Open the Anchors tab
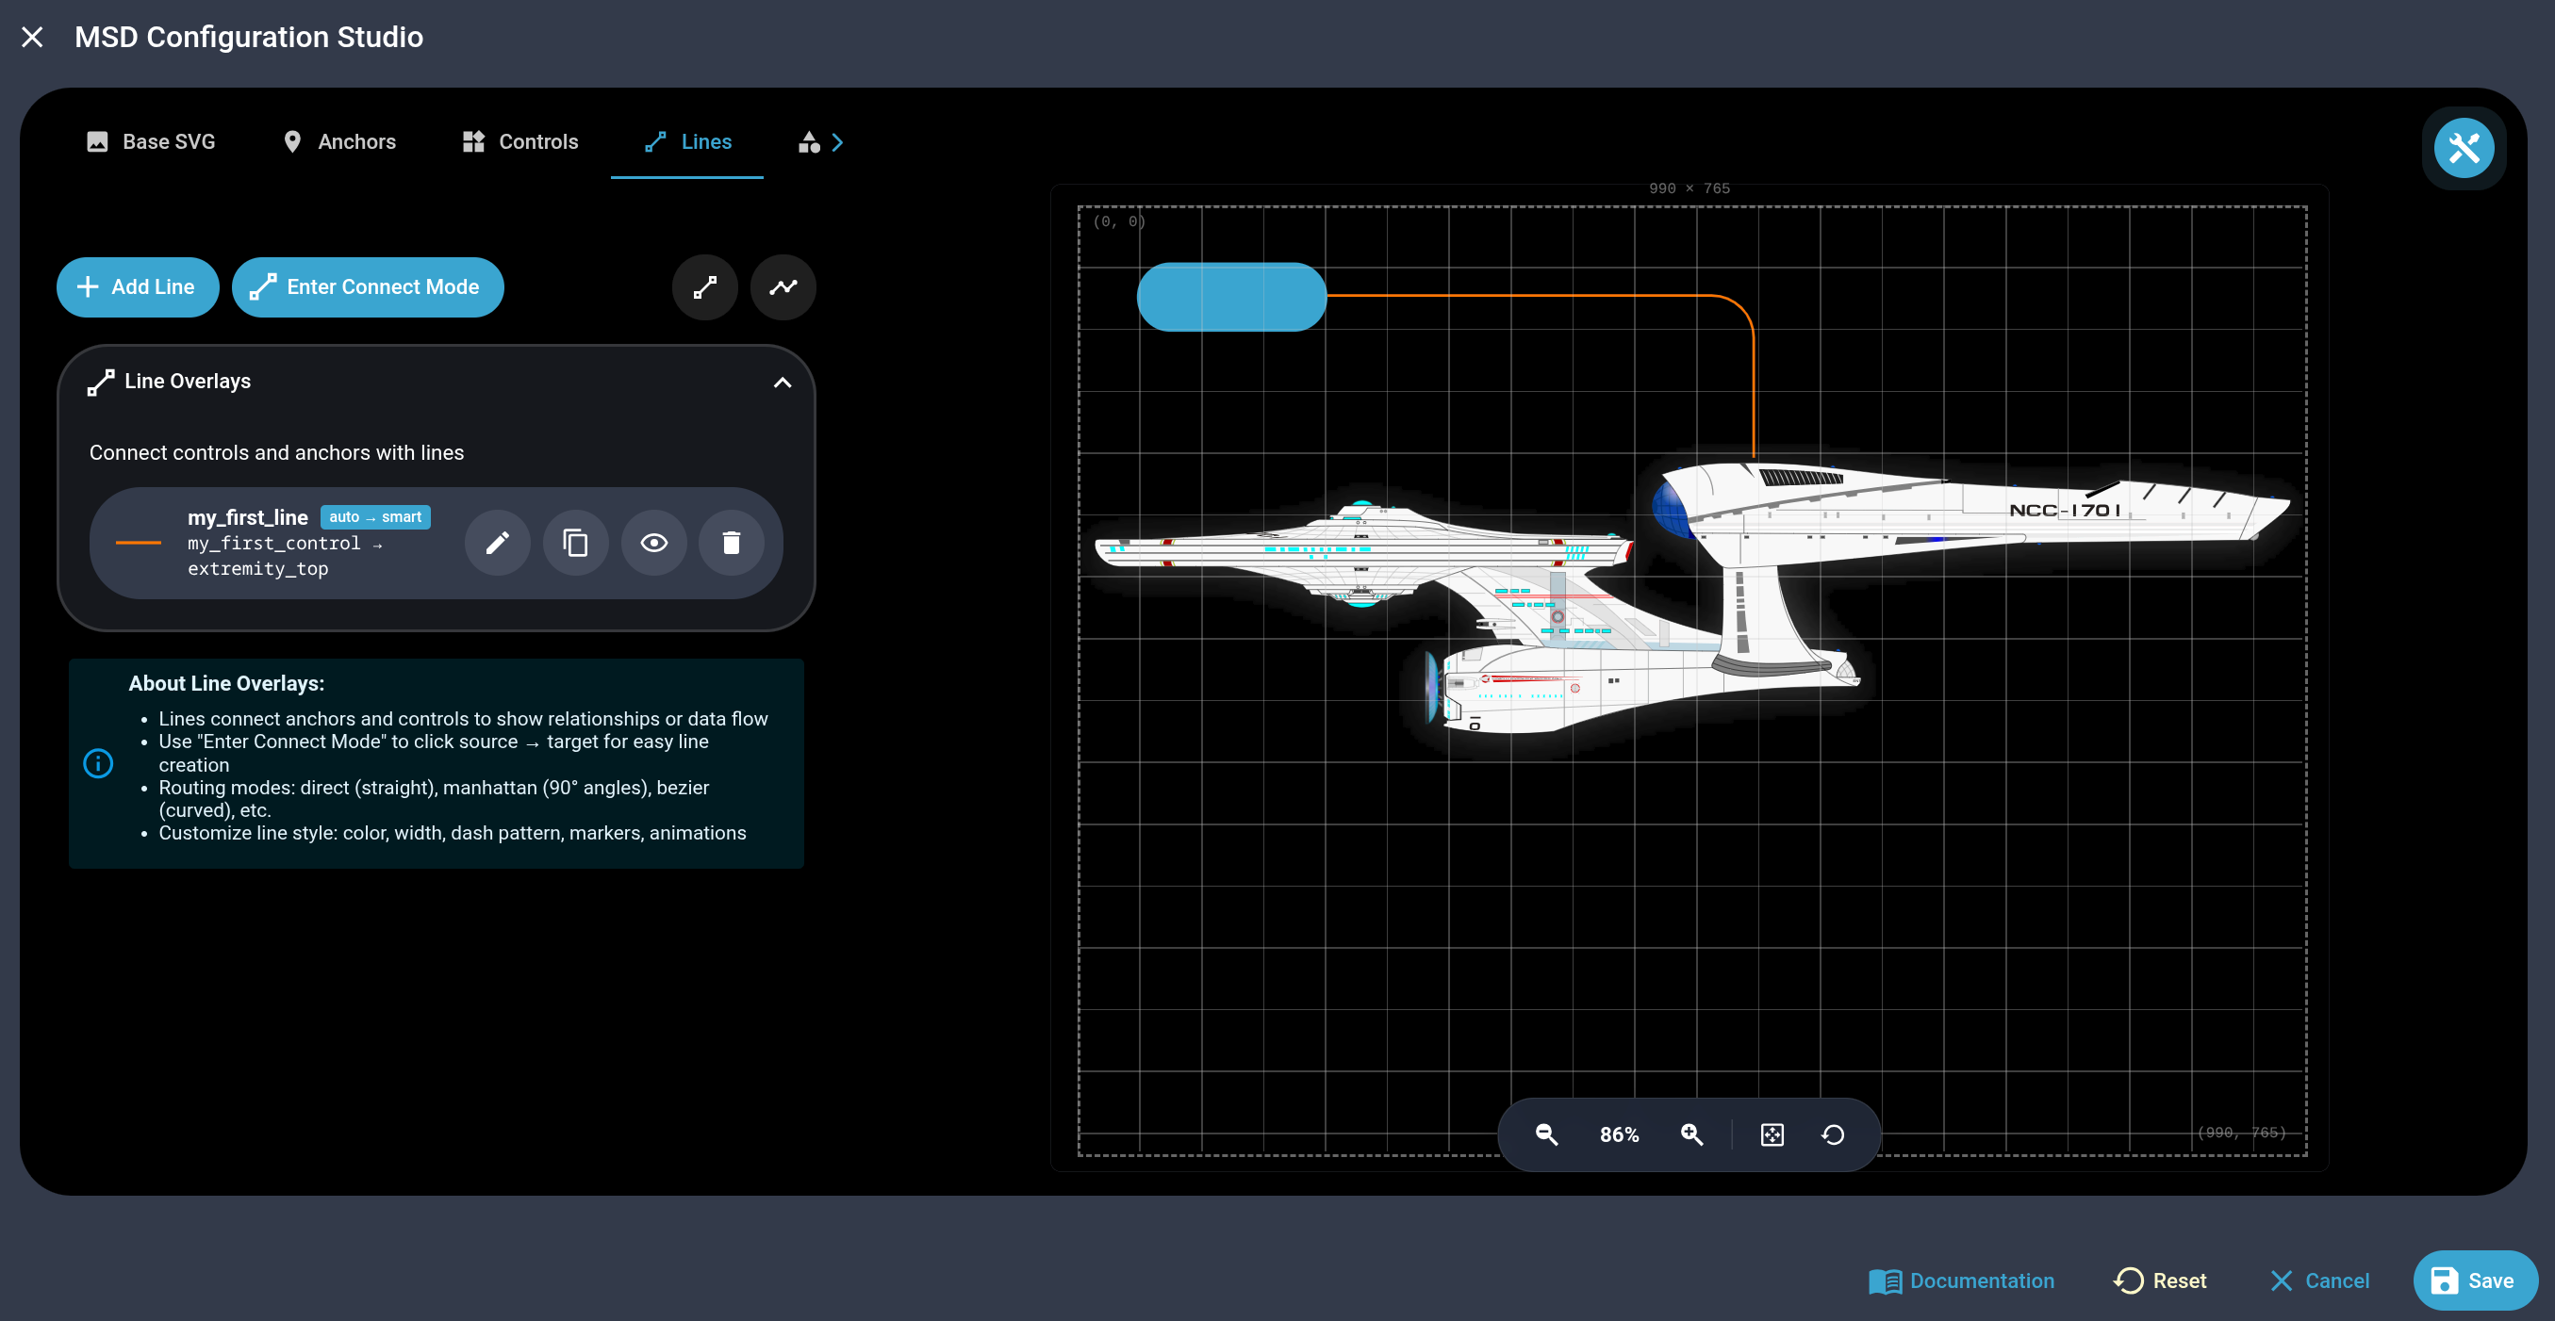This screenshot has width=2555, height=1321. [x=339, y=141]
